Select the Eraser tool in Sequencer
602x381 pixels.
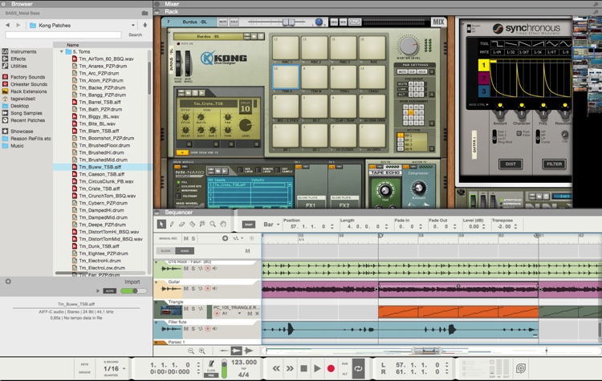tap(180, 224)
